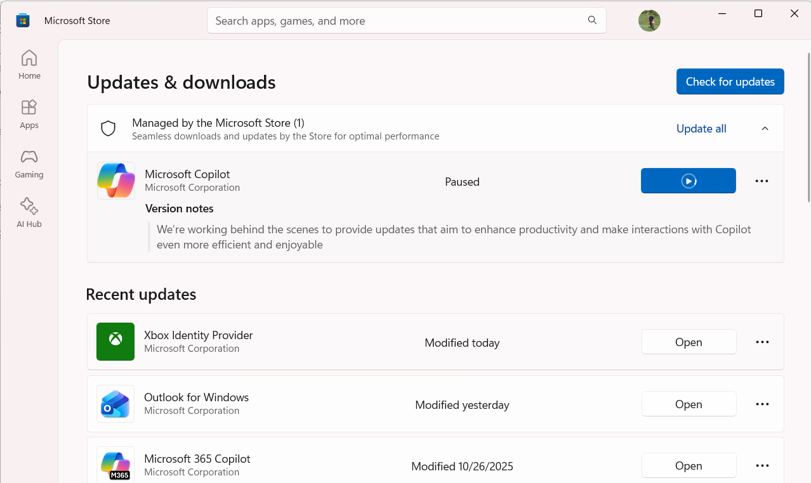811x483 pixels.
Task: Collapse the Managed by the Microsoft Store section
Action: (x=765, y=129)
